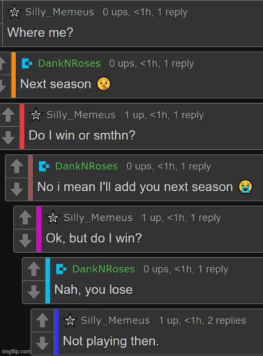Click the imgflip.com watermark

coord(16,351)
